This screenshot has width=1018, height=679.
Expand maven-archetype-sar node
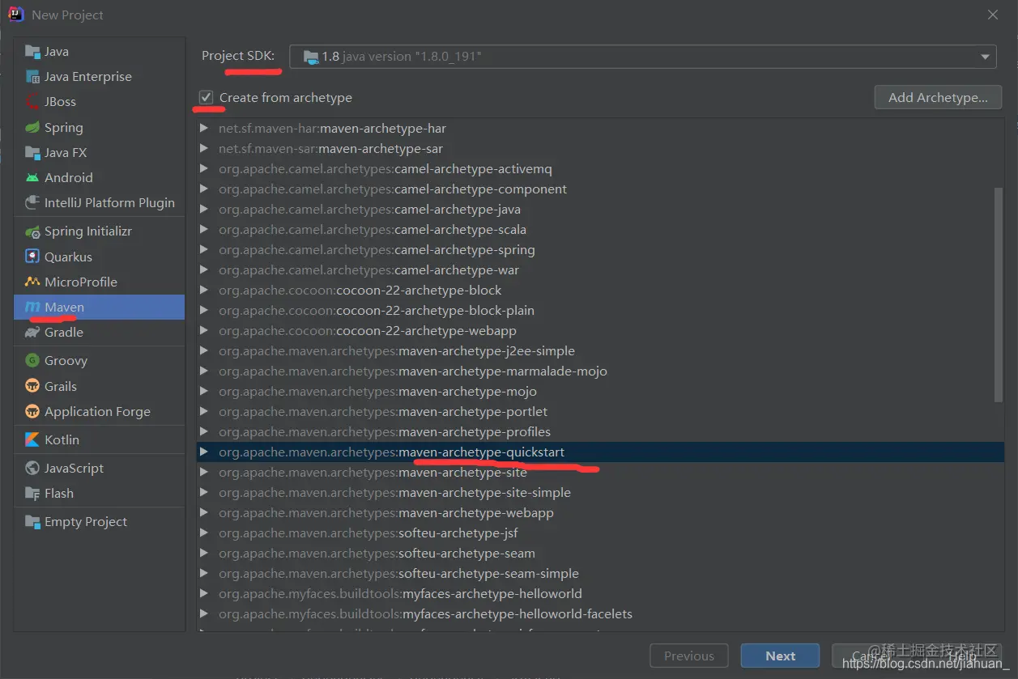click(204, 148)
